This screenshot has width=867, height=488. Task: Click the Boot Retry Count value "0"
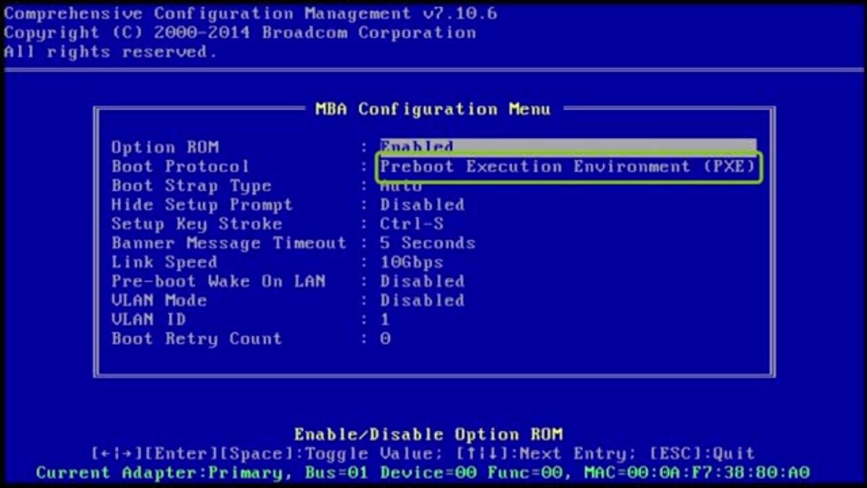coord(385,338)
